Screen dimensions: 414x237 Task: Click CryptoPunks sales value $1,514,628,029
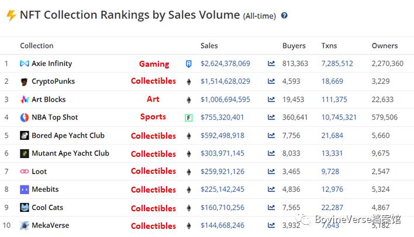[x=225, y=81]
